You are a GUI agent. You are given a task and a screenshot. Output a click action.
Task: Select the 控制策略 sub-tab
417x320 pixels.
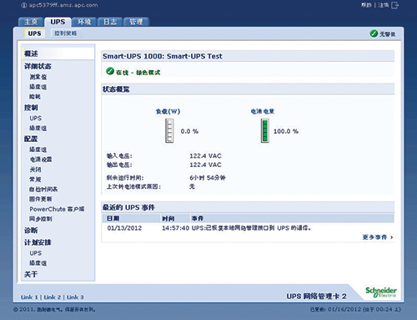(x=66, y=33)
